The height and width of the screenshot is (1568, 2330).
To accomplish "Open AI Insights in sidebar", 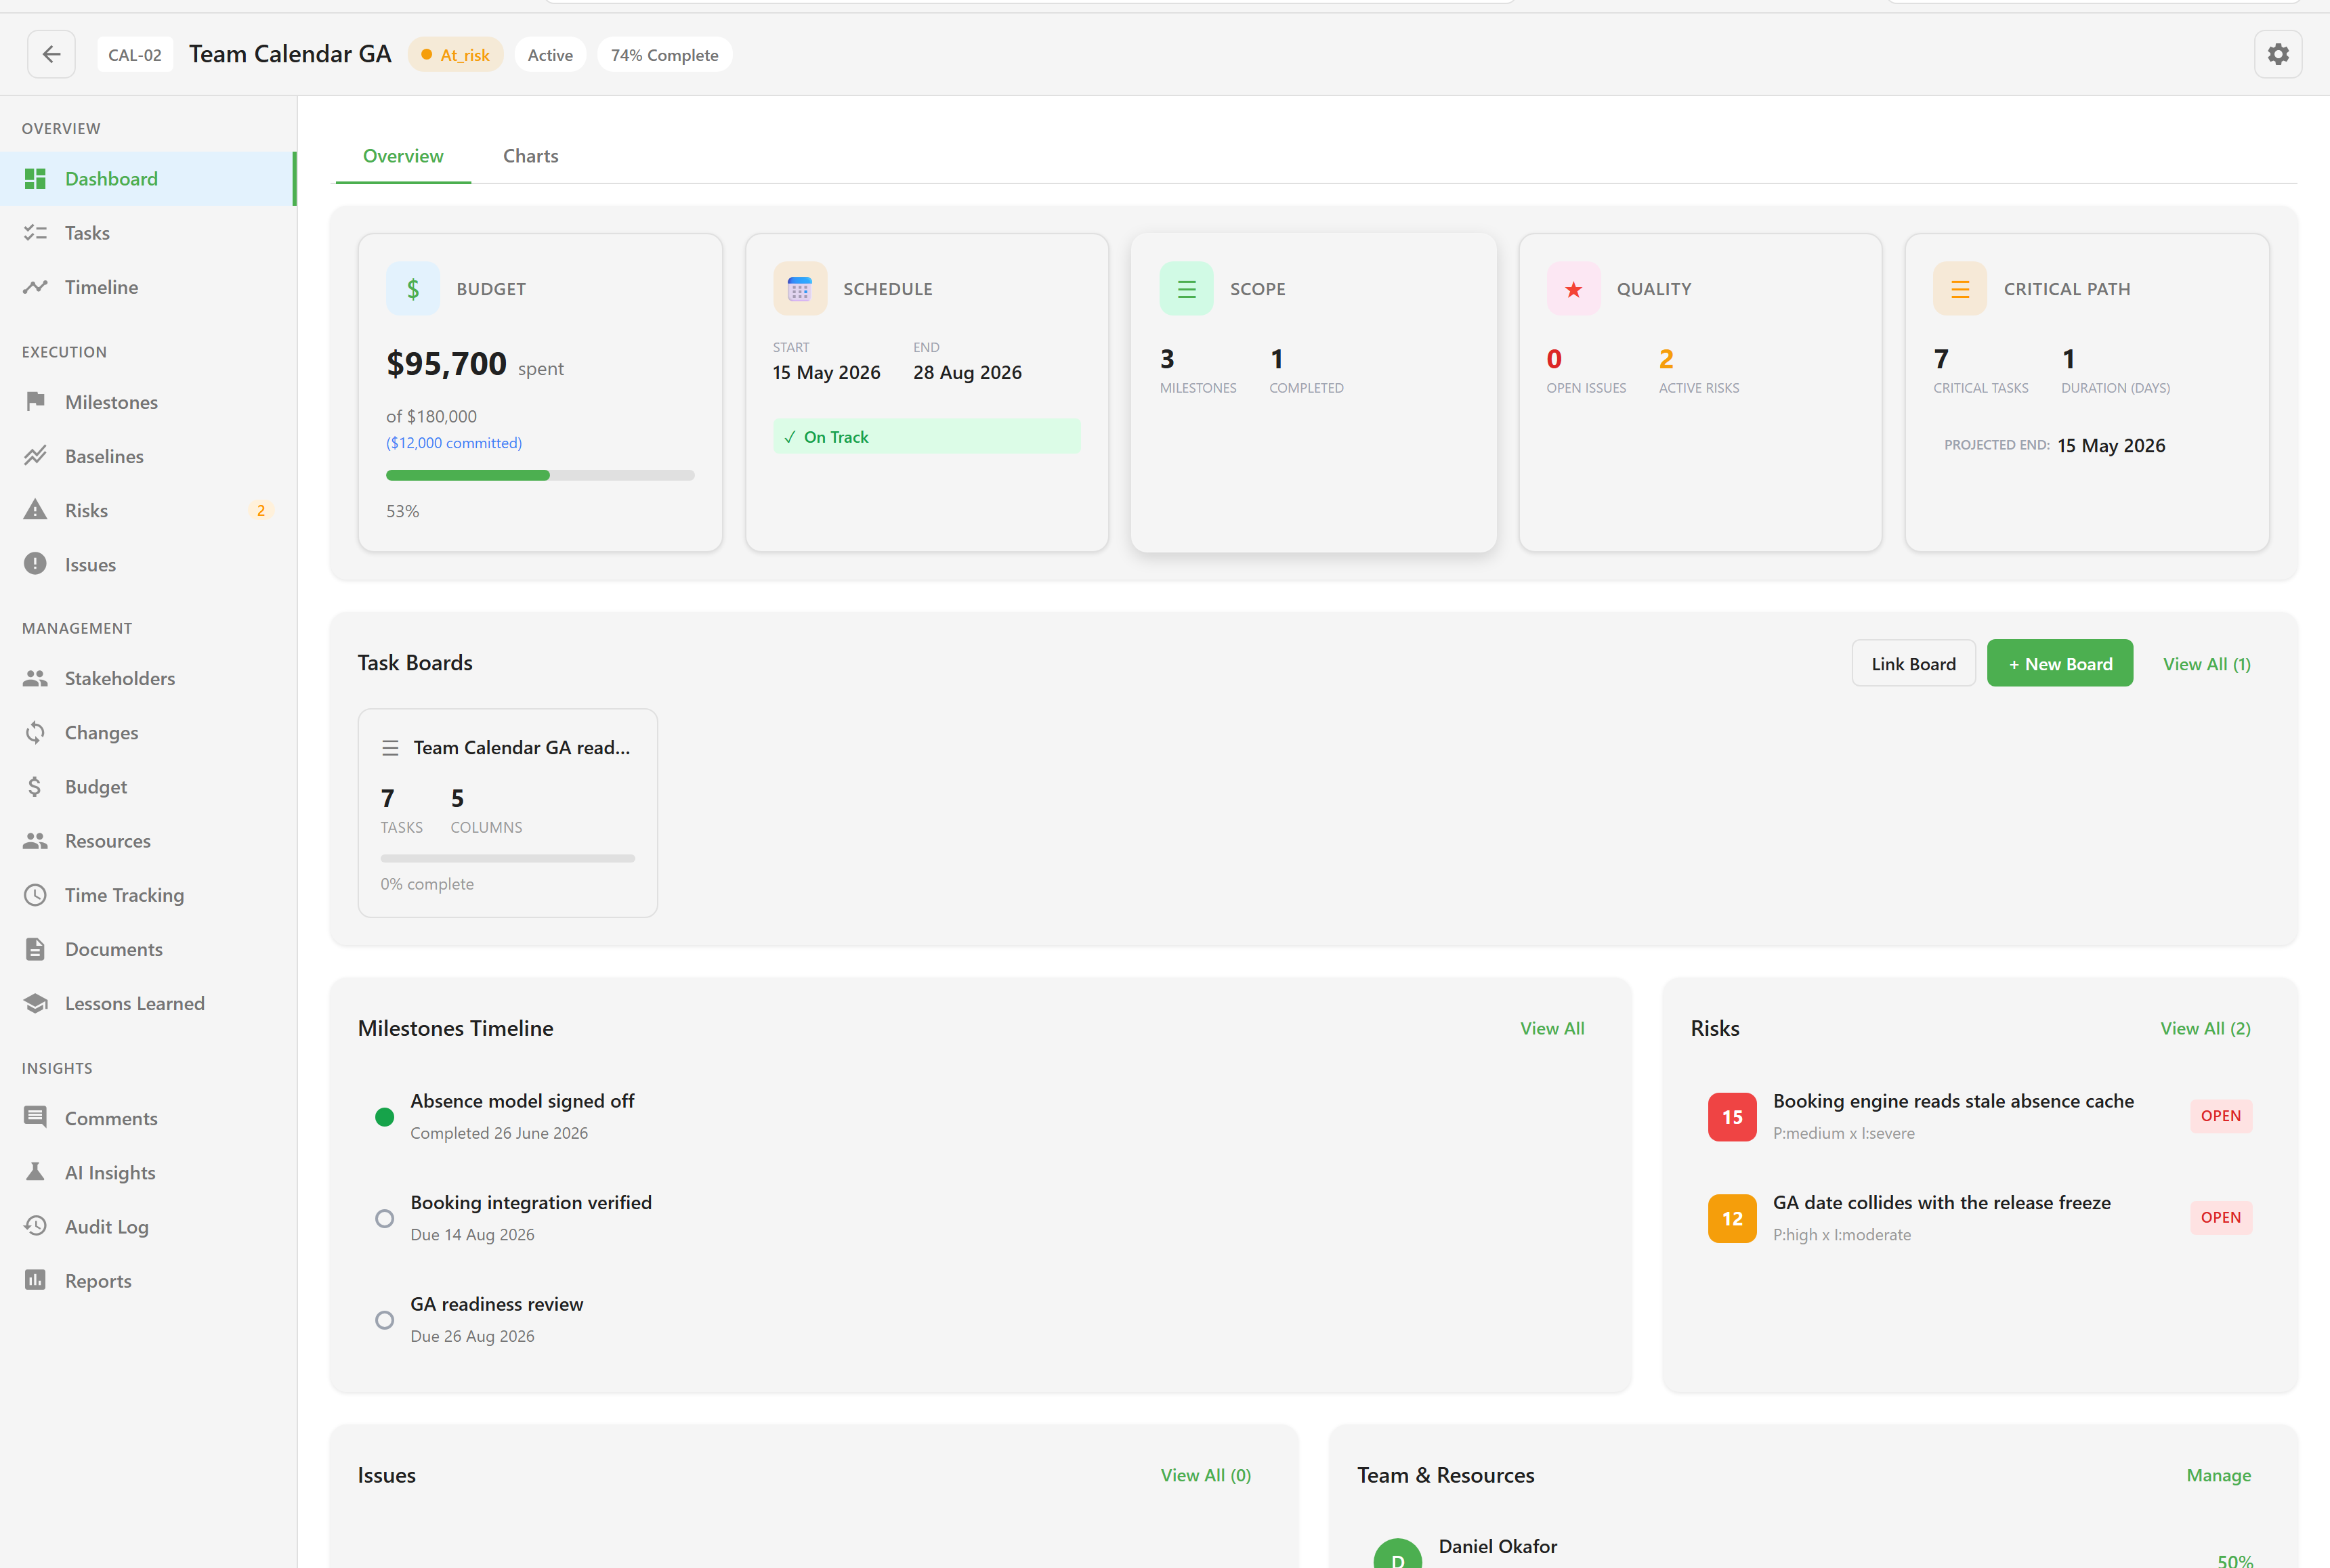I will 148,1172.
